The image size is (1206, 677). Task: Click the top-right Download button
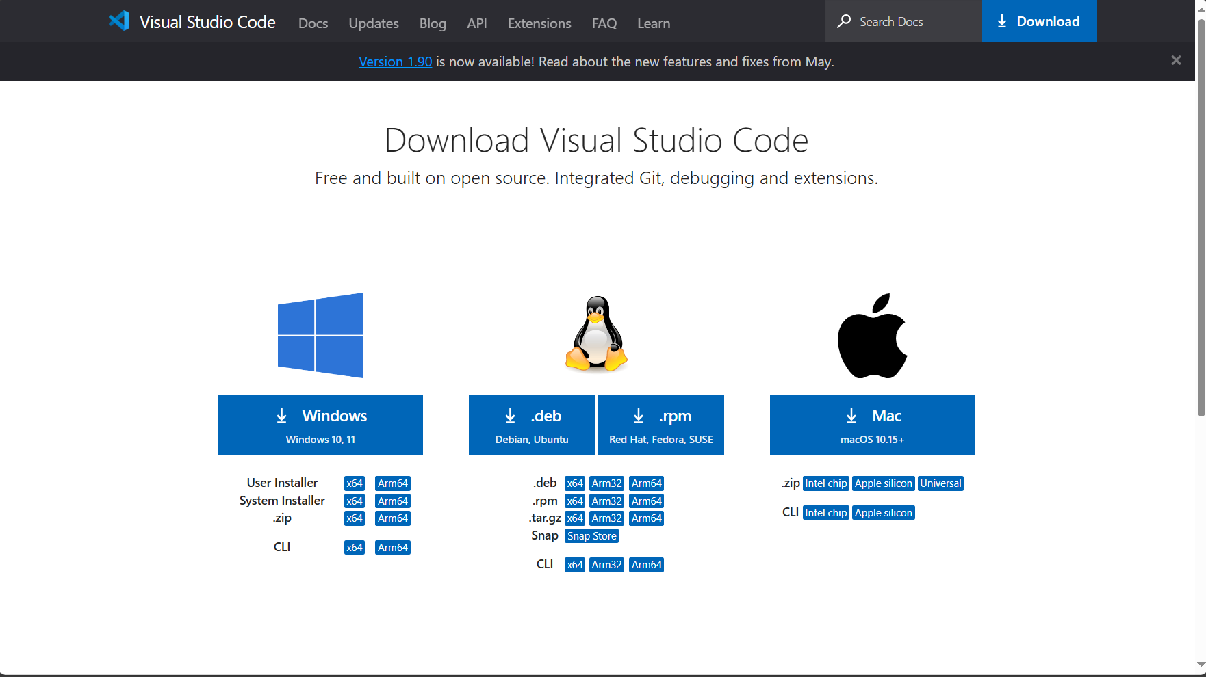point(1039,21)
